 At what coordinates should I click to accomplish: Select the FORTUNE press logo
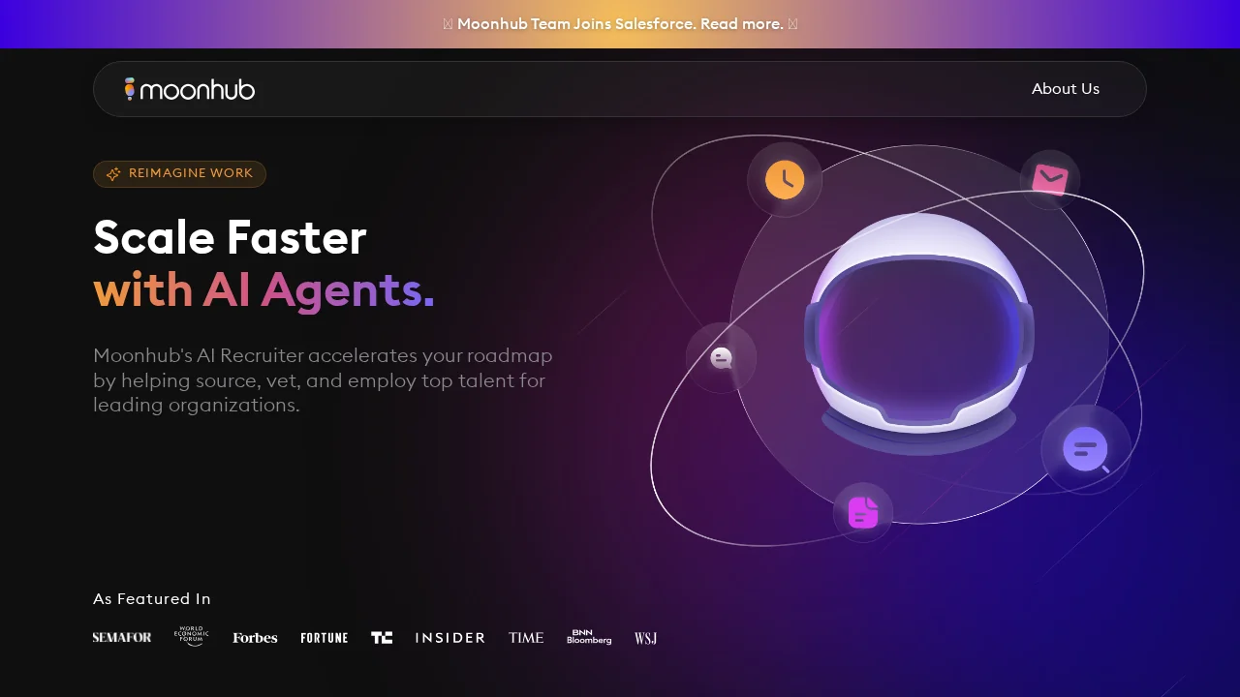pos(325,637)
